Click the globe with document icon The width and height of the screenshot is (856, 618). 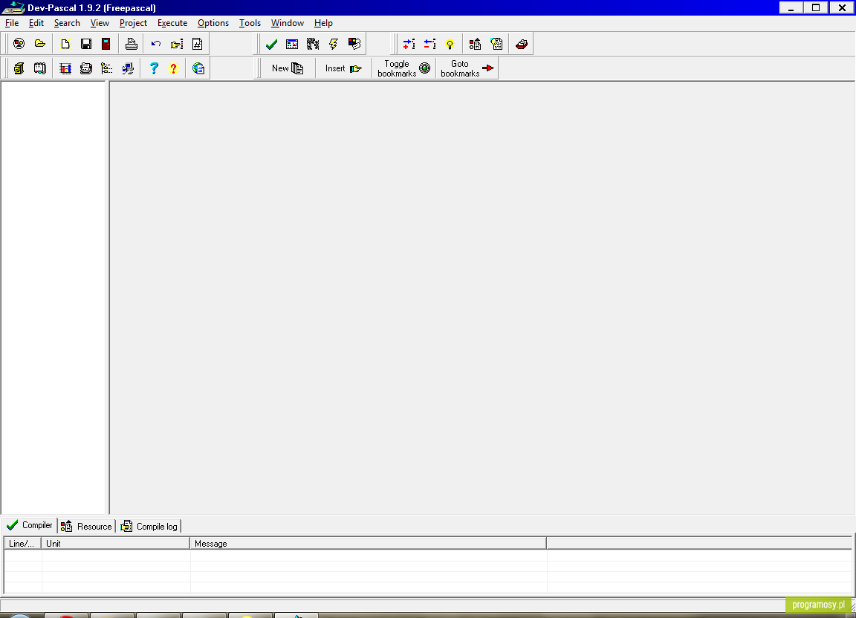[x=198, y=68]
